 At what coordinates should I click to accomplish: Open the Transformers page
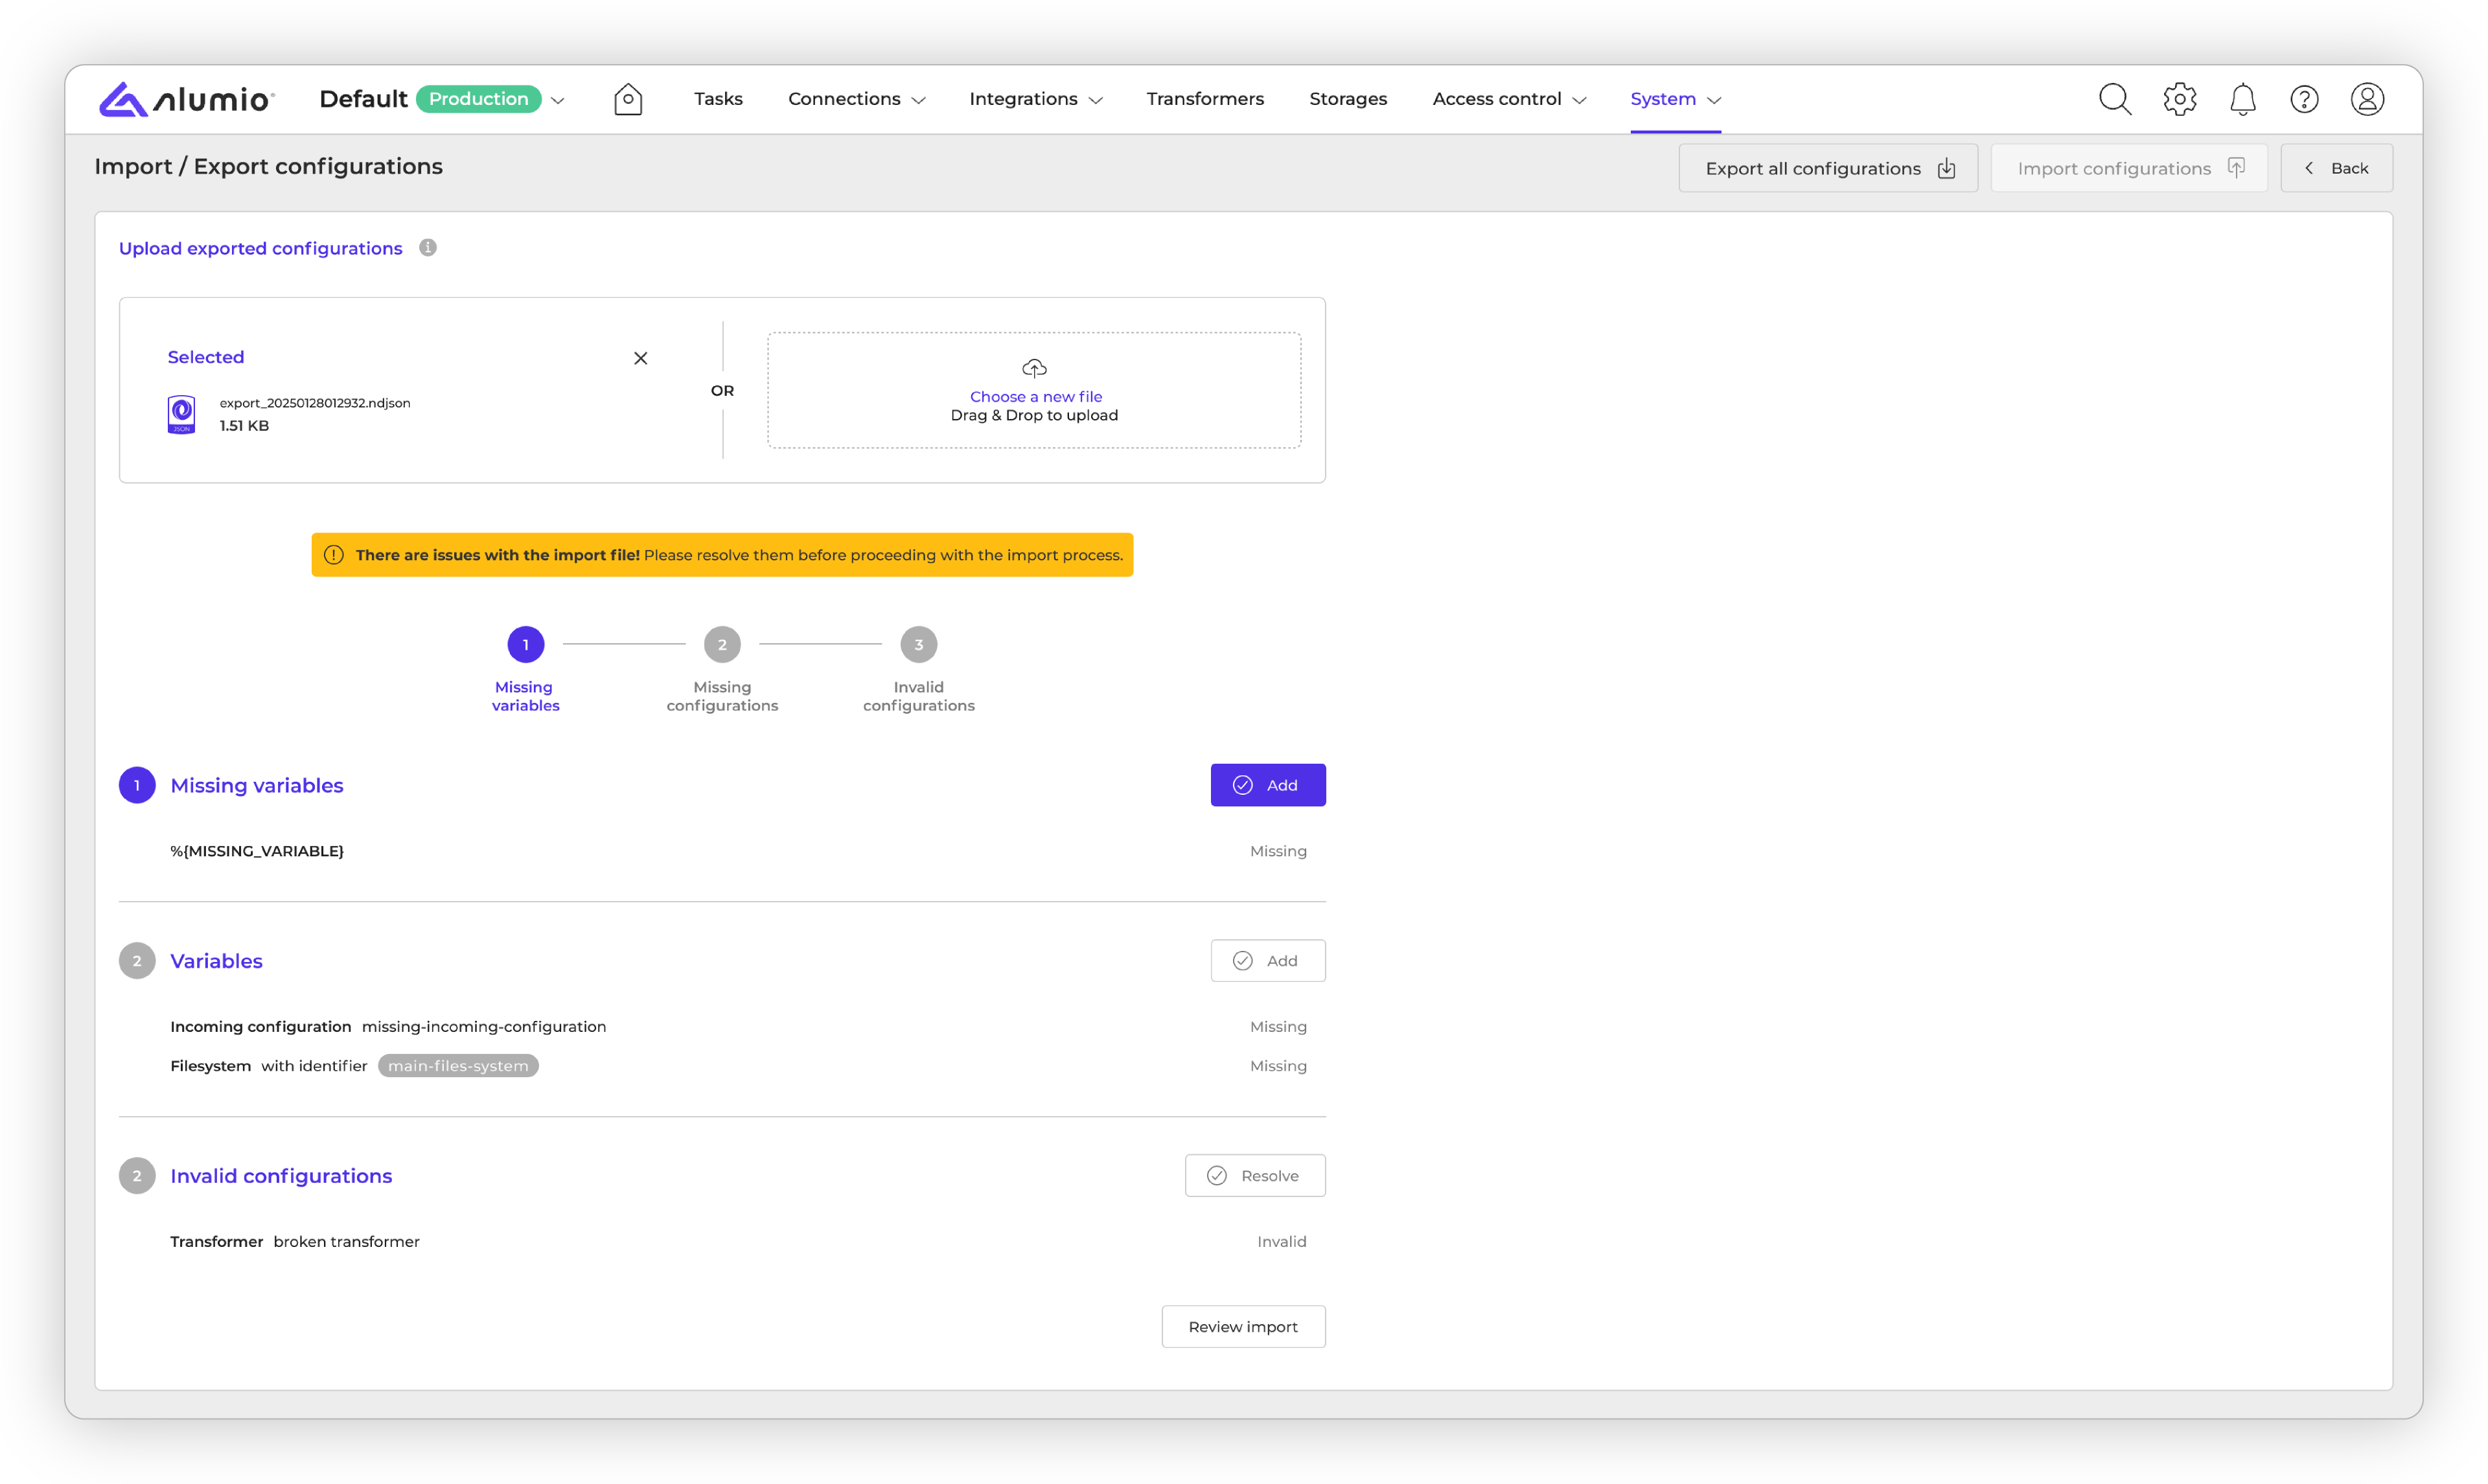coord(1205,99)
